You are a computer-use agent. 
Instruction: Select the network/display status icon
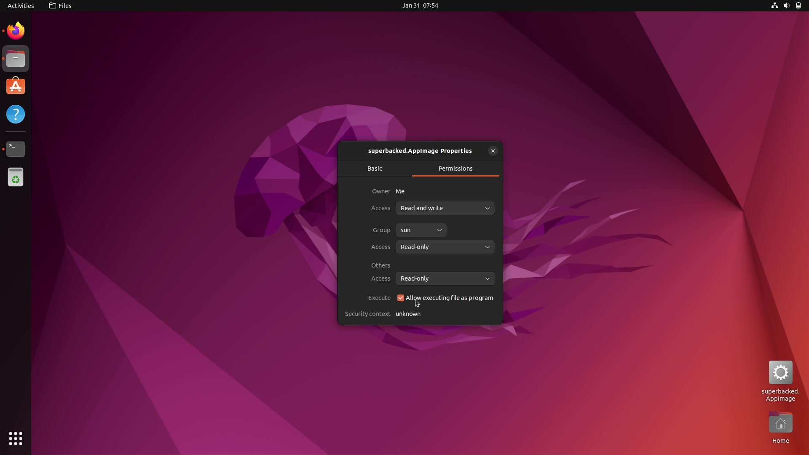tap(774, 5)
